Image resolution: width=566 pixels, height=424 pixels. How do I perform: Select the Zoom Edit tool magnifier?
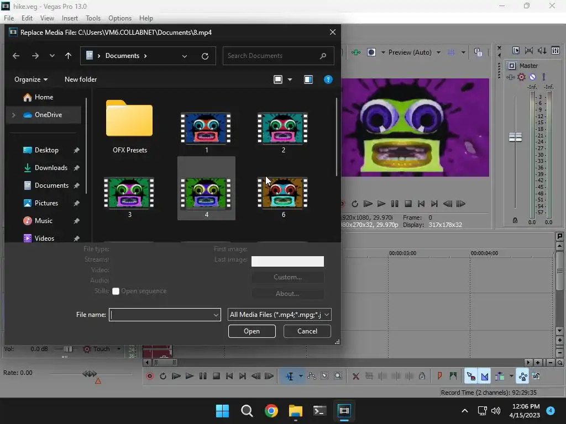(338, 376)
